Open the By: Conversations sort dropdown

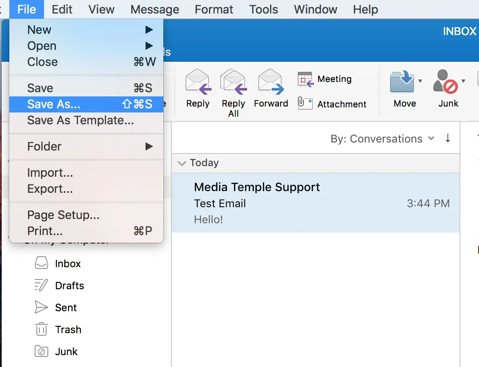pyautogui.click(x=382, y=139)
